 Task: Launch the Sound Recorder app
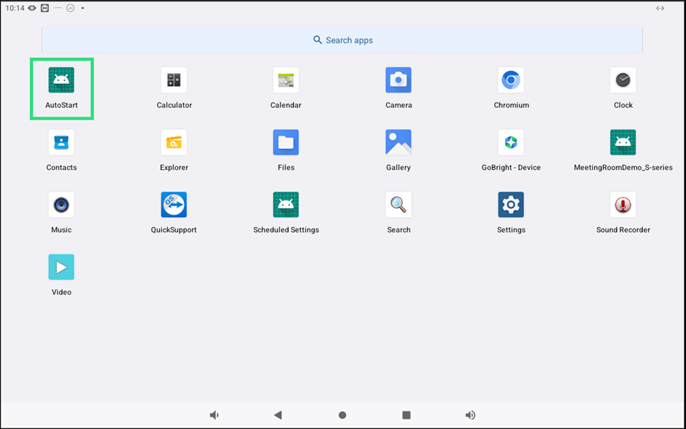point(623,205)
